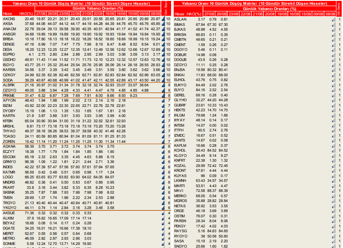Open the chart icon in ASLAN row
343x248 pixels.
[334, 19]
